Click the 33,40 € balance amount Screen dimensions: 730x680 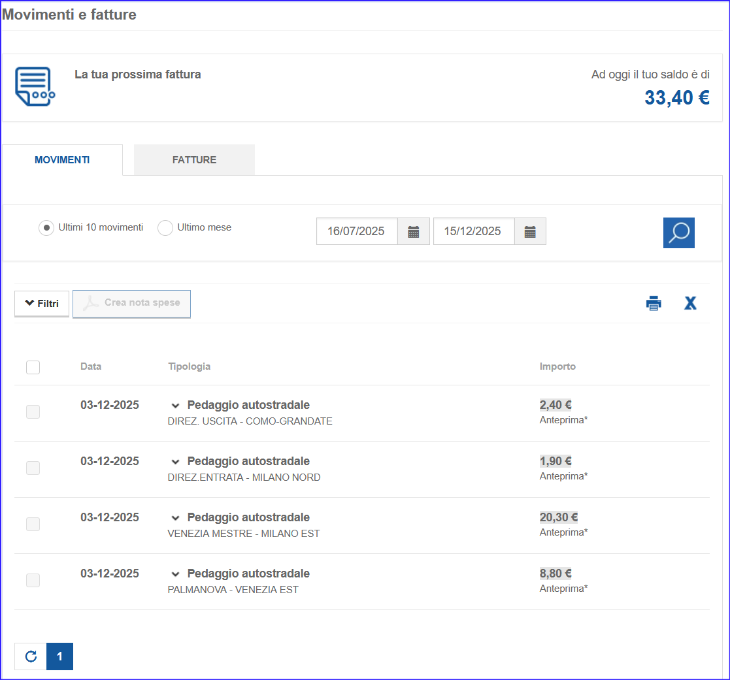(677, 98)
